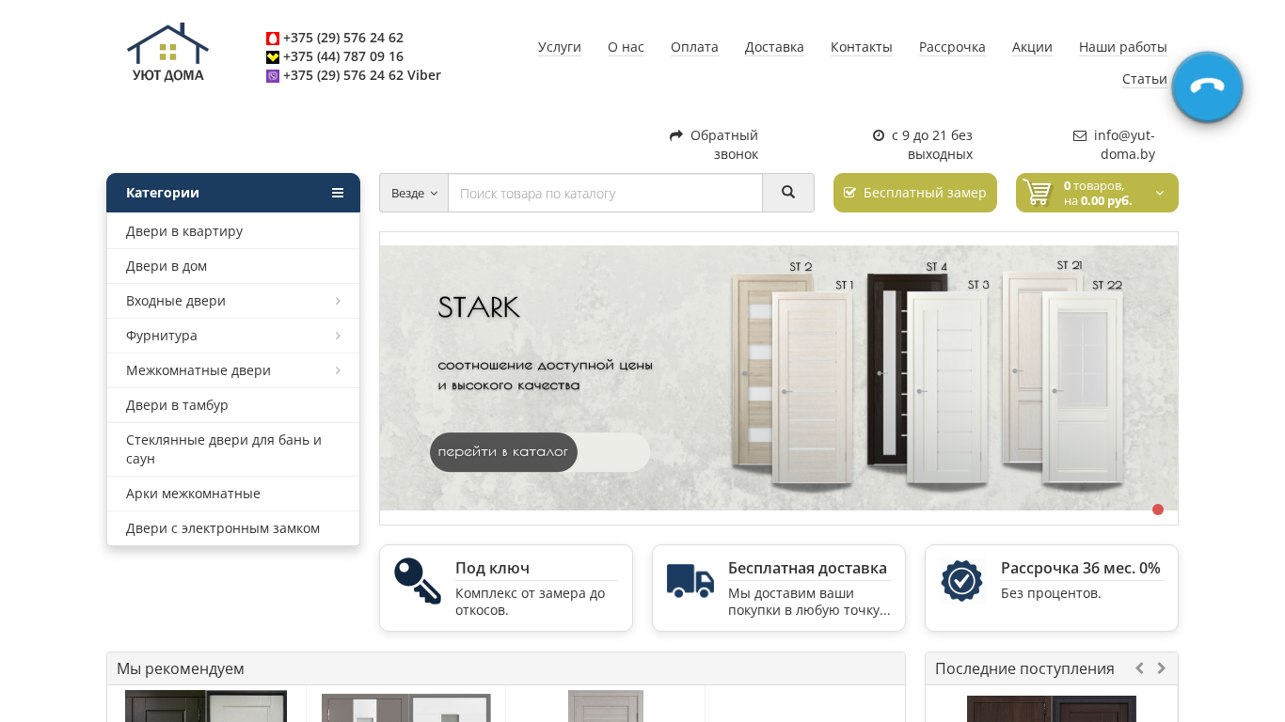Expand the cart dropdown arrow

tap(1160, 193)
